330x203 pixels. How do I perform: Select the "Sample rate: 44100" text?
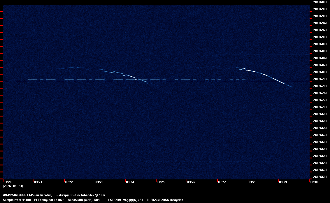tap(17, 200)
